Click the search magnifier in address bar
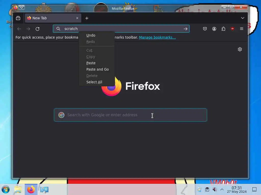This screenshot has width=261, height=195. 58,29
